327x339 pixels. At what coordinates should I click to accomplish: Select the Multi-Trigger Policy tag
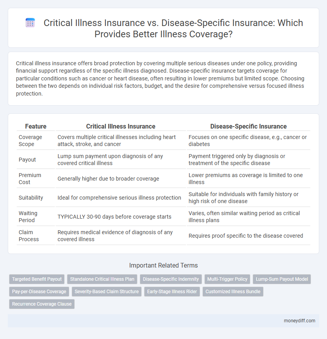click(227, 279)
